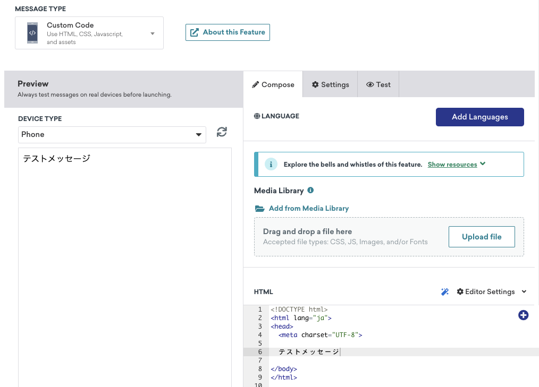Expand the Show resources link
Screen dimensions: 539x387
457,164
